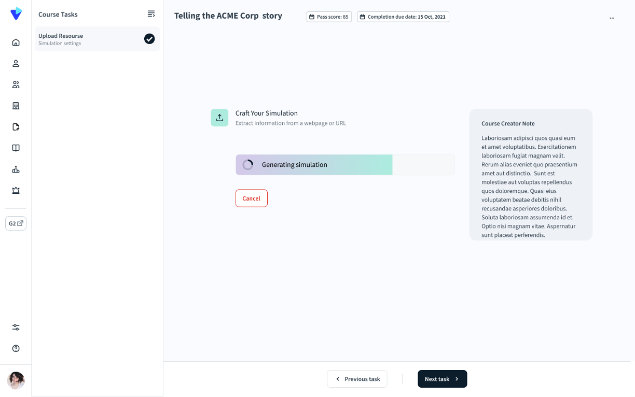The width and height of the screenshot is (635, 397).
Task: Open the single user profile icon
Action: click(x=16, y=64)
